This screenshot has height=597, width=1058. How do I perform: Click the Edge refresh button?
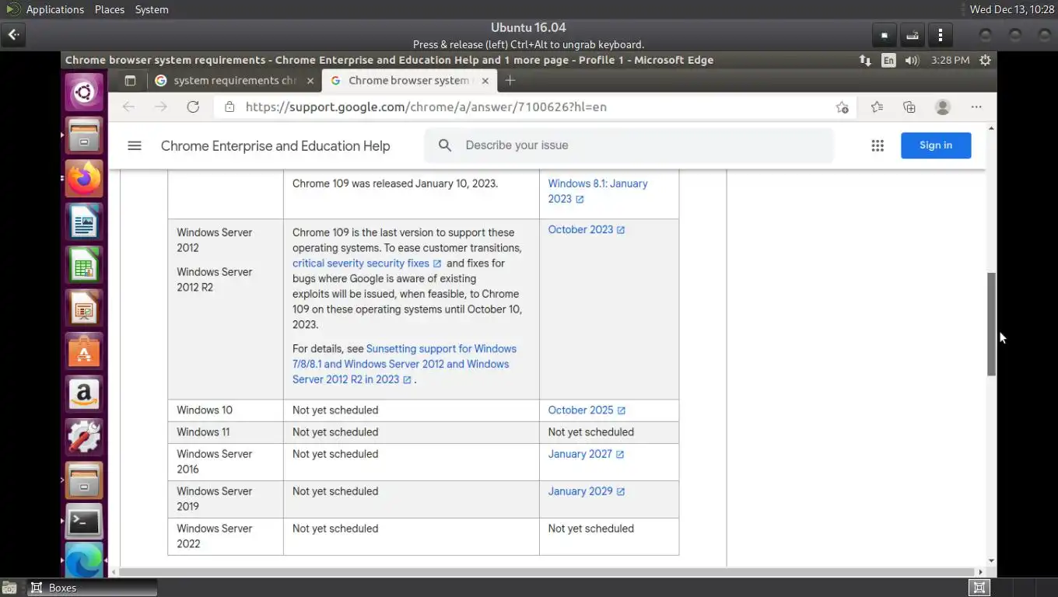click(193, 107)
